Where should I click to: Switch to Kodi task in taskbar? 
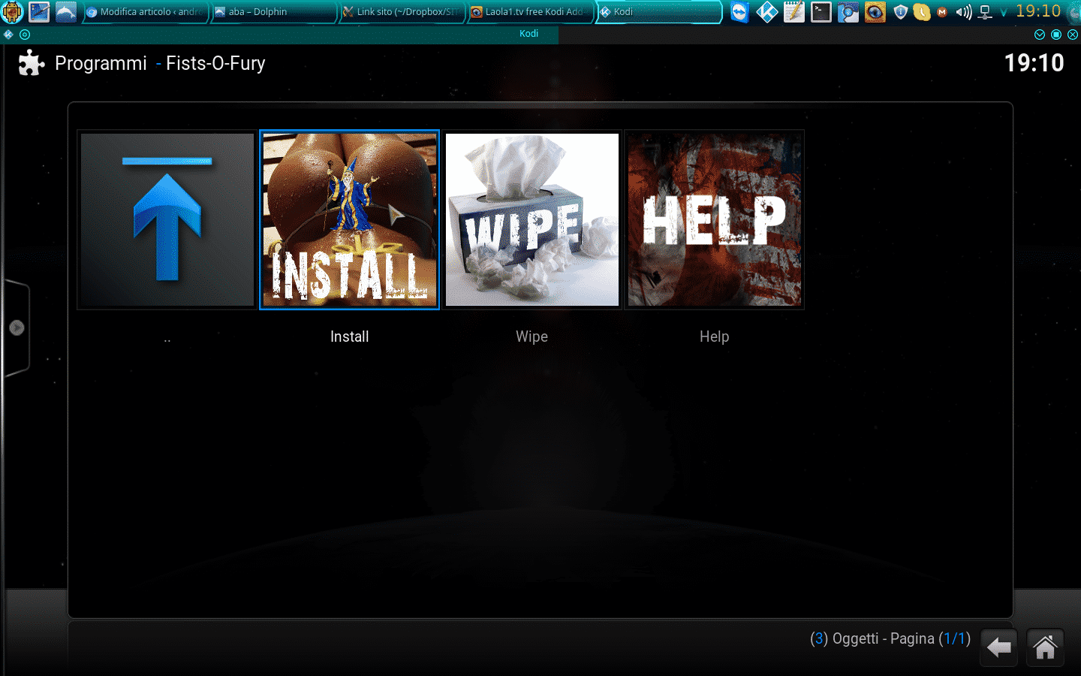tap(659, 12)
